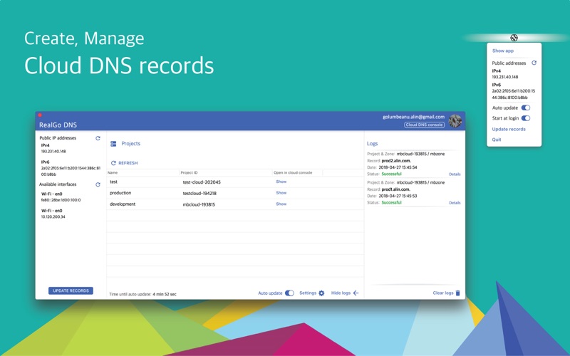Click the sidebar IPv4 address 193.231.40.148
This screenshot has height=356, width=570.
(53, 152)
